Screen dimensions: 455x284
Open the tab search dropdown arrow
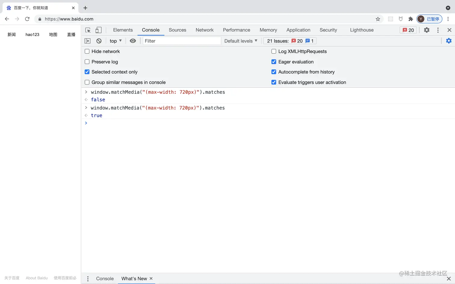pos(448,8)
